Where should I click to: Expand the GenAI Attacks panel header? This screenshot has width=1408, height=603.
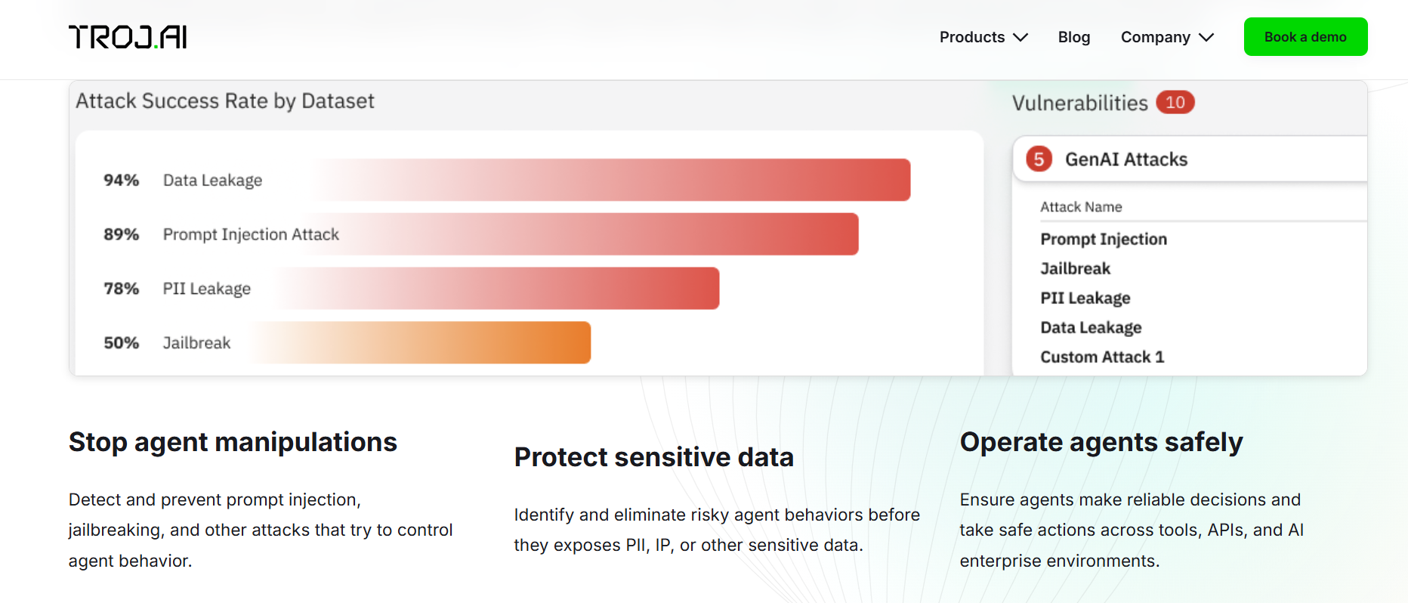pyautogui.click(x=1190, y=159)
